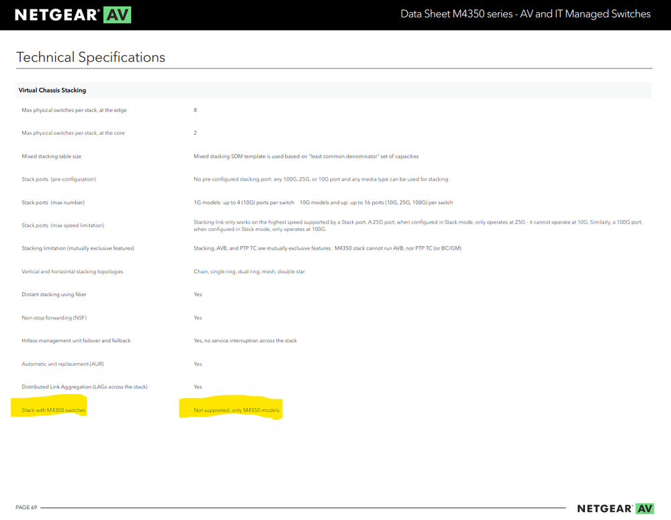Click the value '8' for edge stack
The image size is (671, 520).
click(195, 110)
